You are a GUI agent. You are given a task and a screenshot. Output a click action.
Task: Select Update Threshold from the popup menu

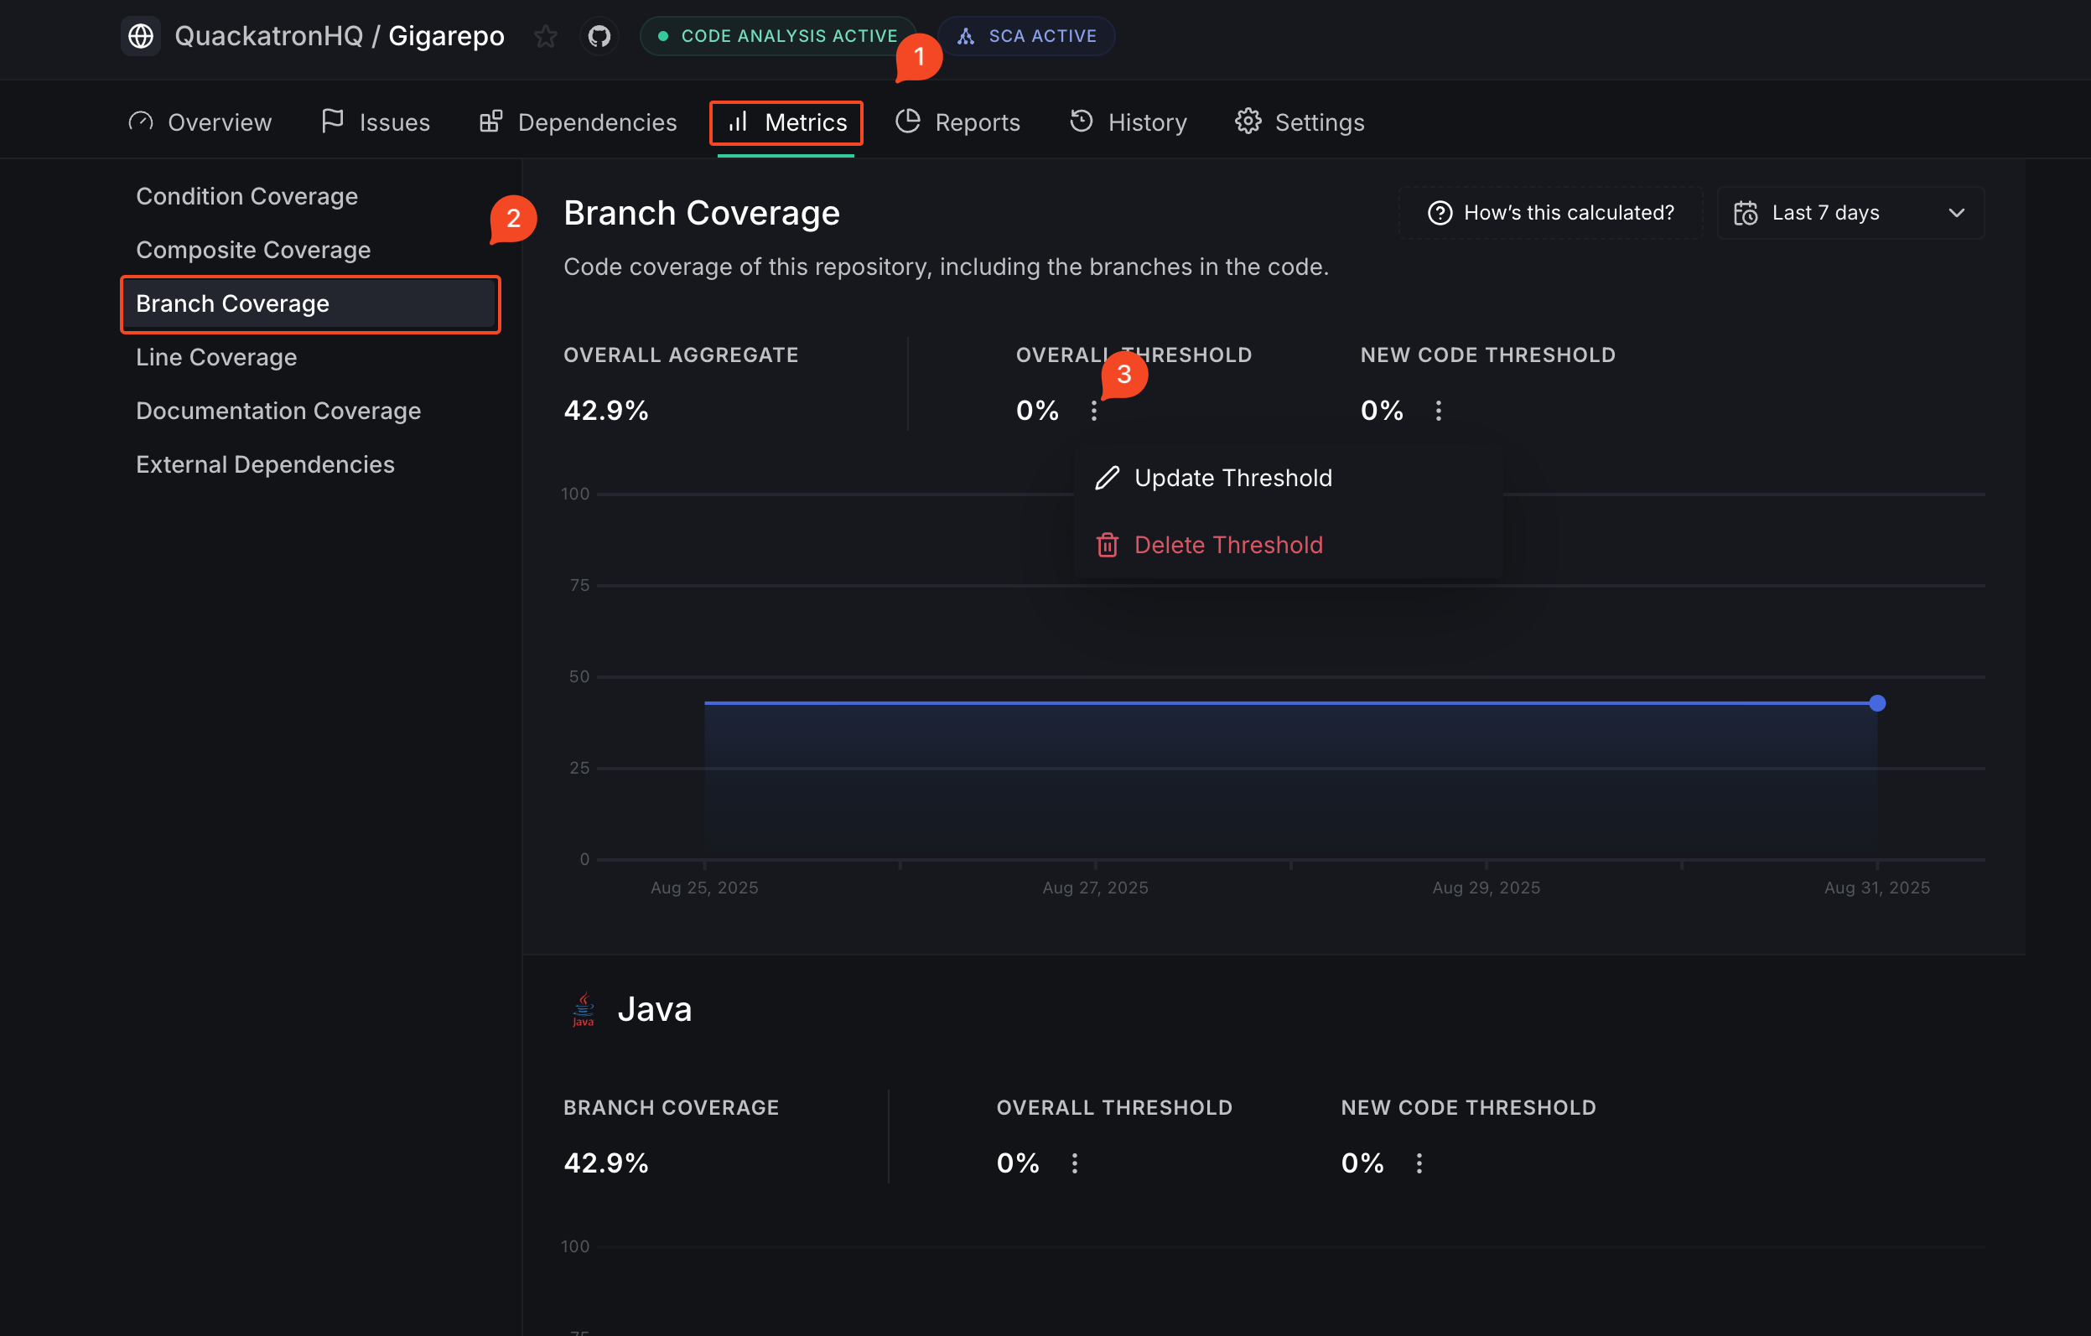[1232, 479]
